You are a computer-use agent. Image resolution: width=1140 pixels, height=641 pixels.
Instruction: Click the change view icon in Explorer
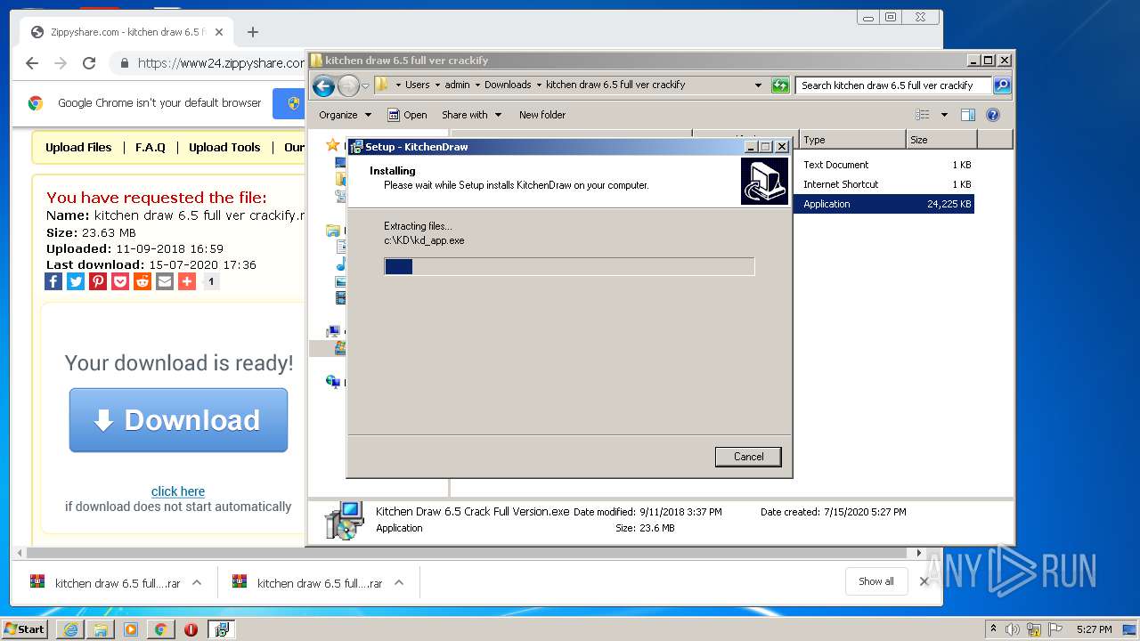pyautogui.click(x=923, y=115)
